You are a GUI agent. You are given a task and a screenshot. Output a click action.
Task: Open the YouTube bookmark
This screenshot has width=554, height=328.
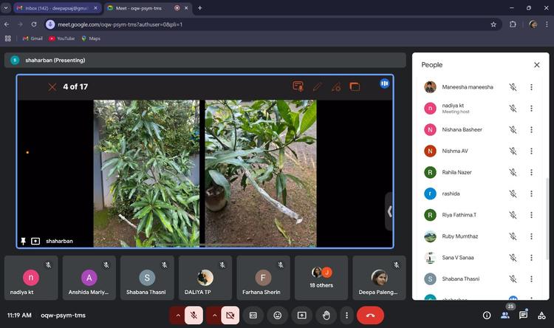(x=62, y=38)
